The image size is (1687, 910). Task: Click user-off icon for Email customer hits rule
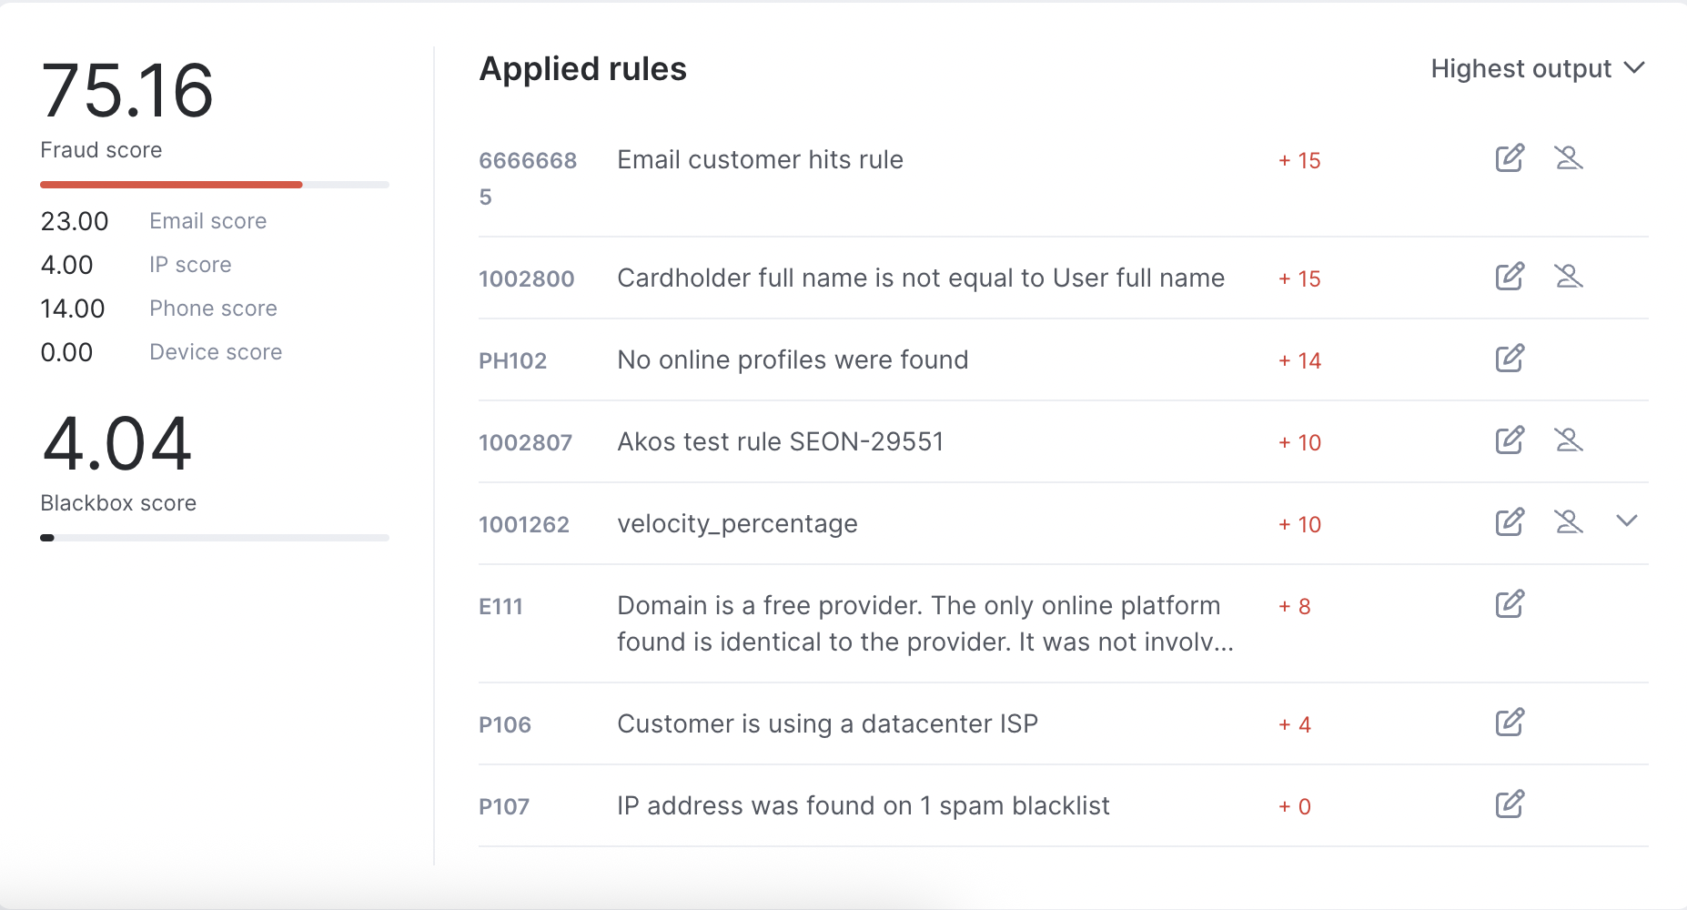click(1569, 158)
